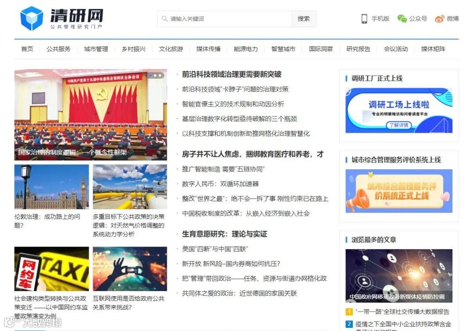Click the yellow rank 1 badge

tap(349, 312)
